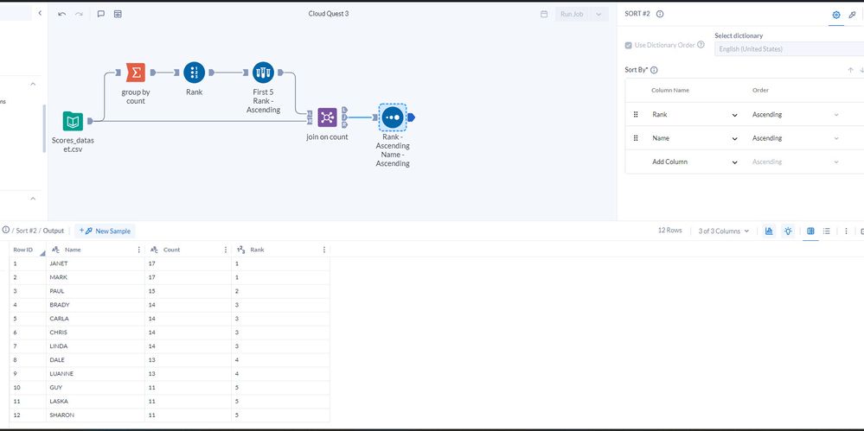Toggle the Use Dictionary Order checkbox

pos(629,45)
